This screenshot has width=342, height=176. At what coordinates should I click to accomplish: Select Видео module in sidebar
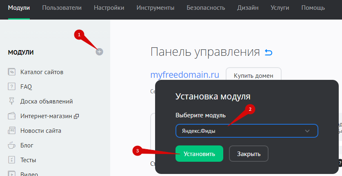coord(29,173)
